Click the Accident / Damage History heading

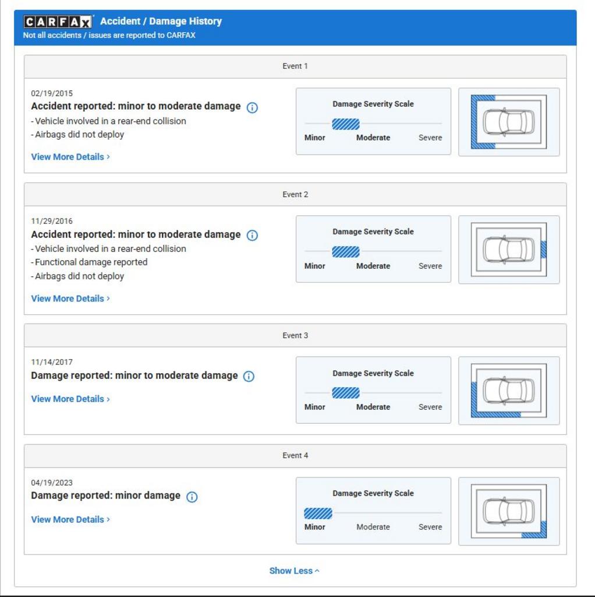tap(161, 22)
